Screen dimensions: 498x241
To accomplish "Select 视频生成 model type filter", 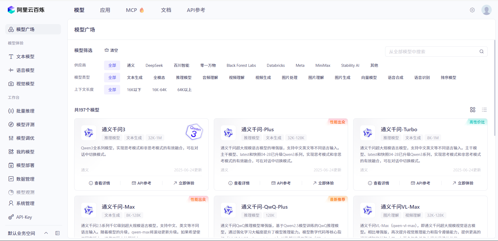I will pos(263,77).
